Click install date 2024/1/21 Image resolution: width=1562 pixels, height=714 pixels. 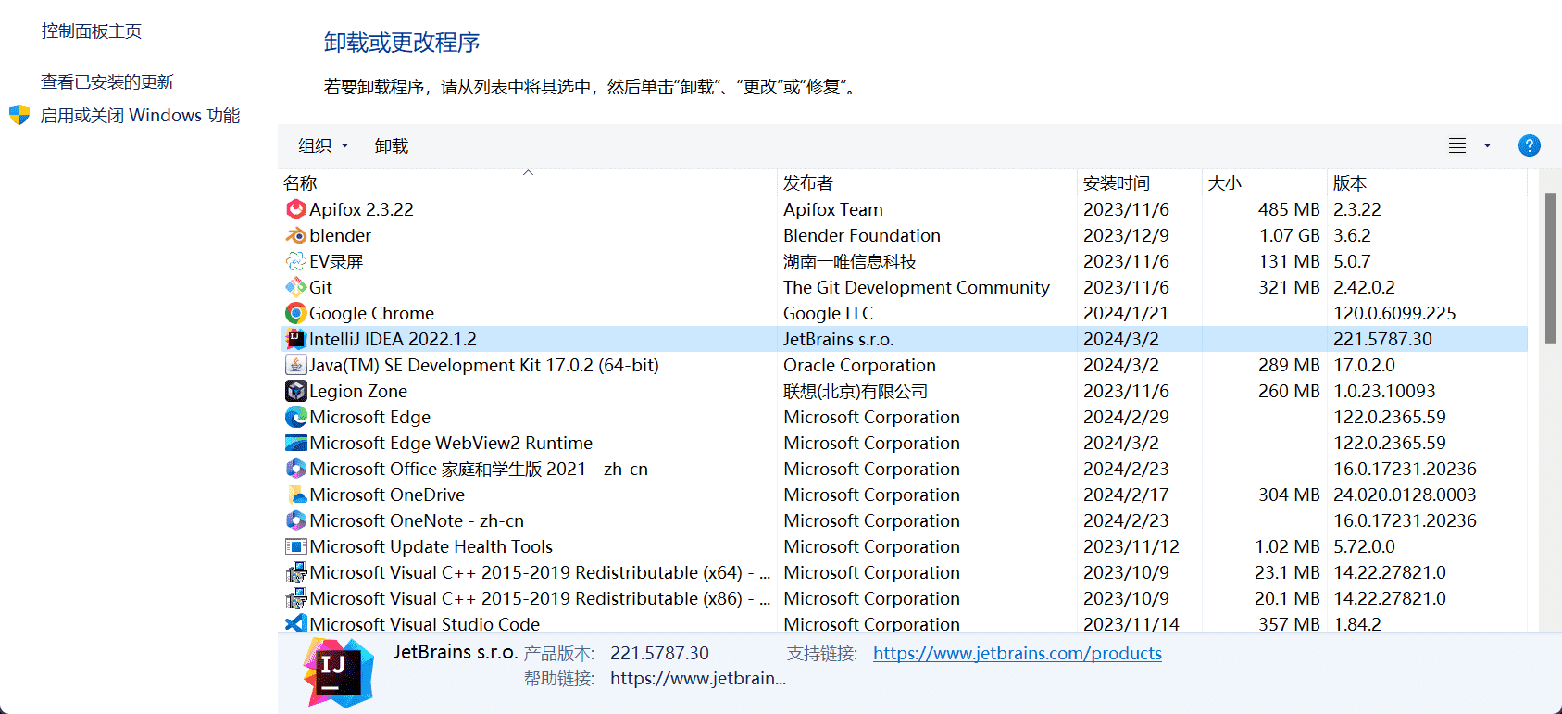(x=1126, y=313)
